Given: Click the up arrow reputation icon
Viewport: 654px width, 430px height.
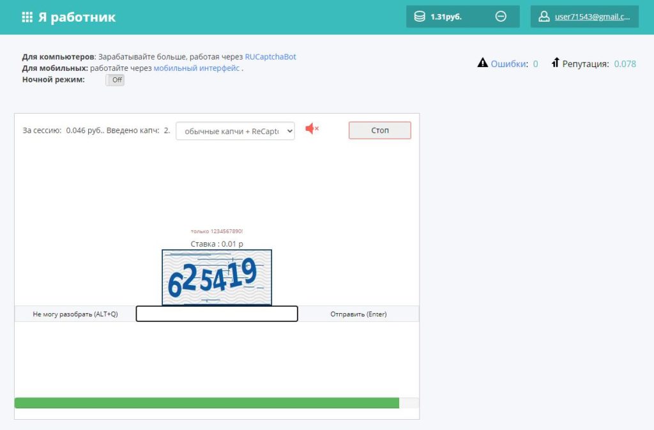Looking at the screenshot, I should coord(555,63).
